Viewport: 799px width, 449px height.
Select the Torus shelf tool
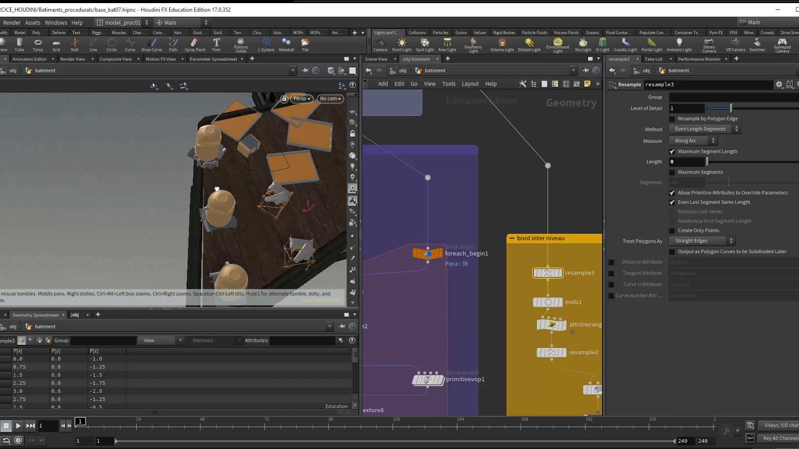coord(38,45)
